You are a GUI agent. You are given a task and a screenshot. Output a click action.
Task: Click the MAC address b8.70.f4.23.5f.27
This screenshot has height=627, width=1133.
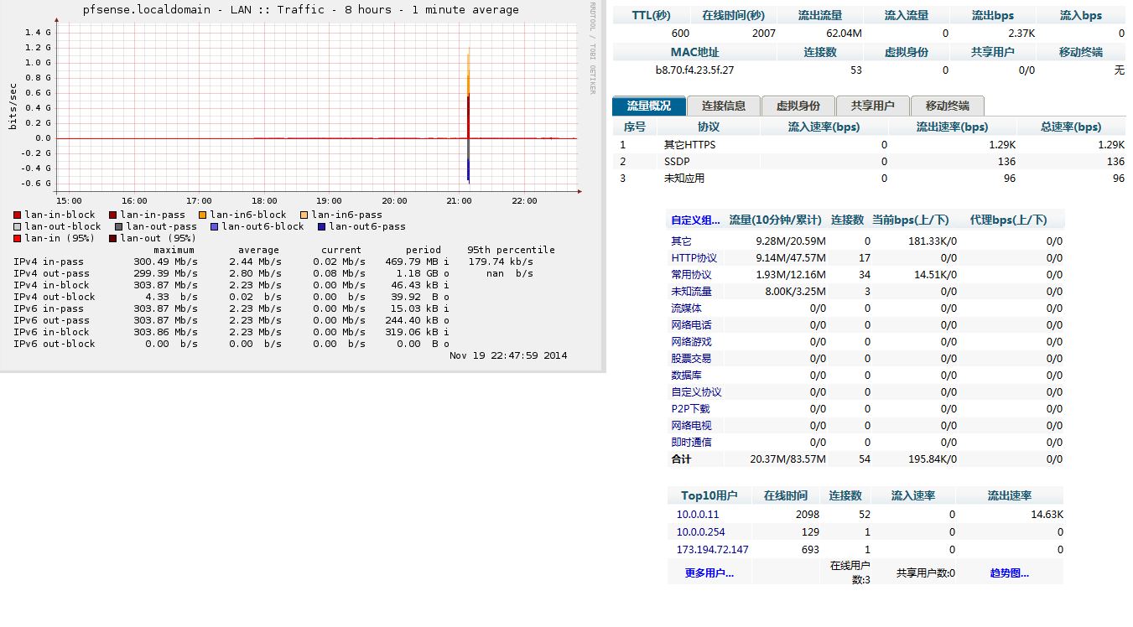coord(694,70)
